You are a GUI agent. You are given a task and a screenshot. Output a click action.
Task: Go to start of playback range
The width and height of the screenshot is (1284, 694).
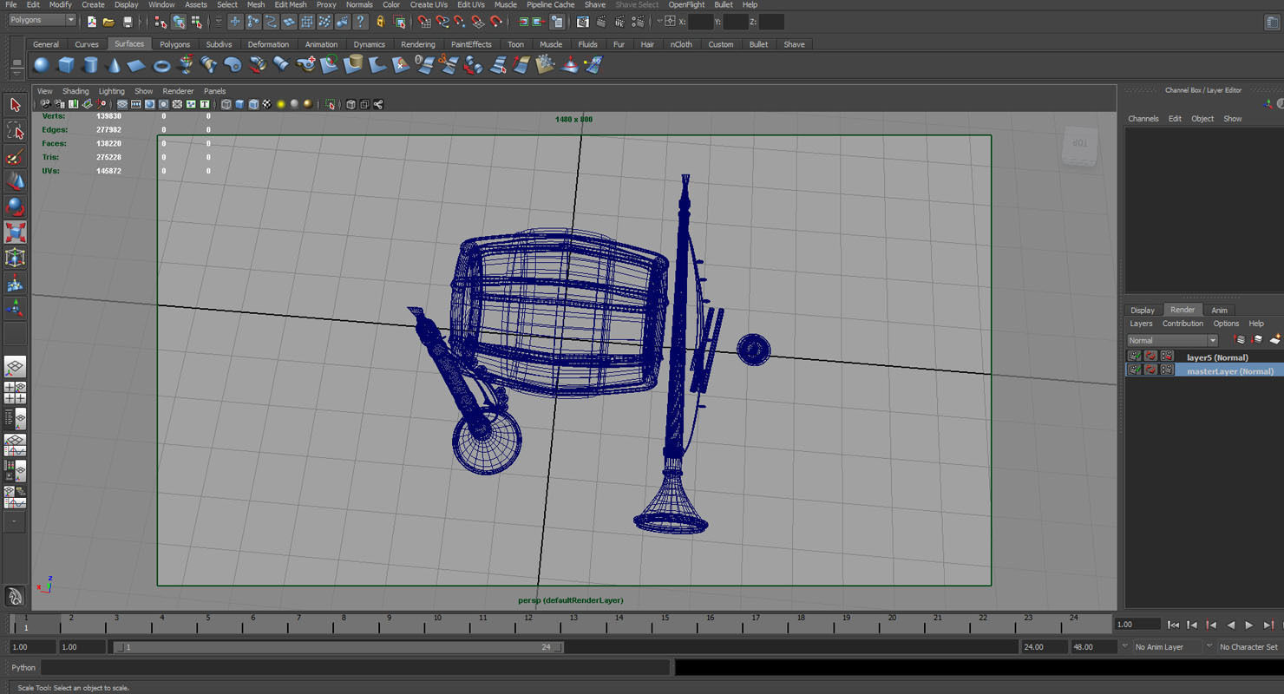coord(1173,625)
